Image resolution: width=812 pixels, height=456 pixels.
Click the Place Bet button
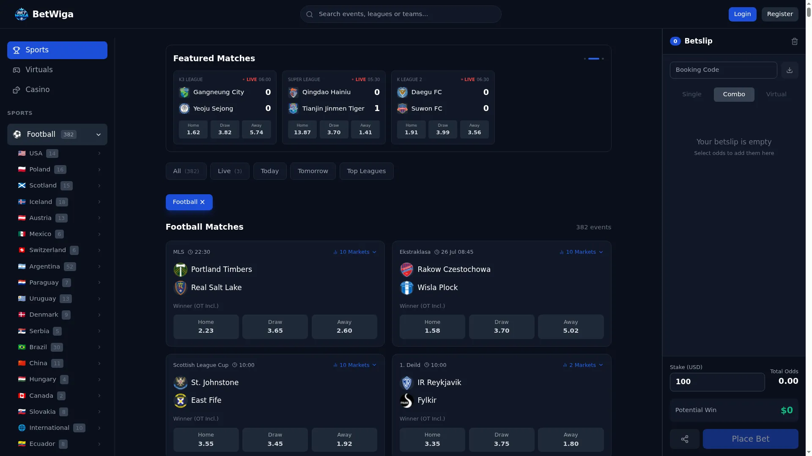coord(750,439)
